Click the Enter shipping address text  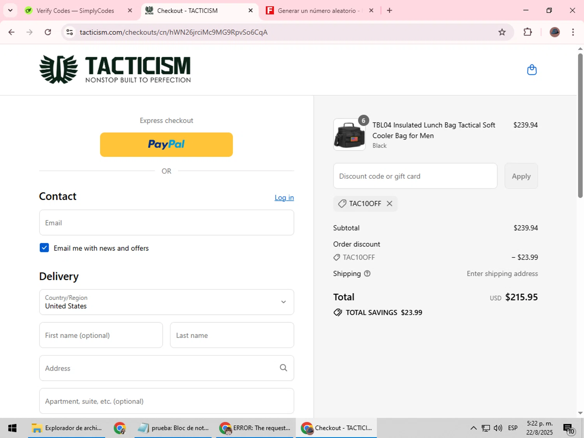coord(502,274)
